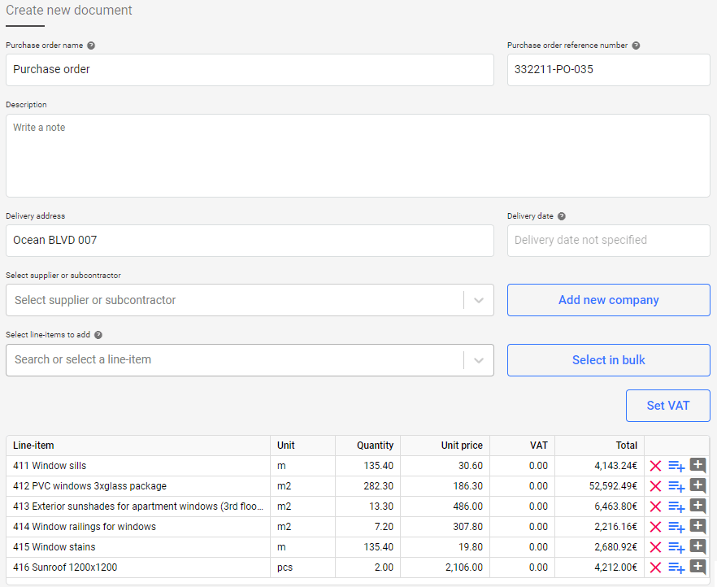Screen dimensions: 717x587
Task: Add sub-row to 415 Window stains
Action: click(x=676, y=547)
